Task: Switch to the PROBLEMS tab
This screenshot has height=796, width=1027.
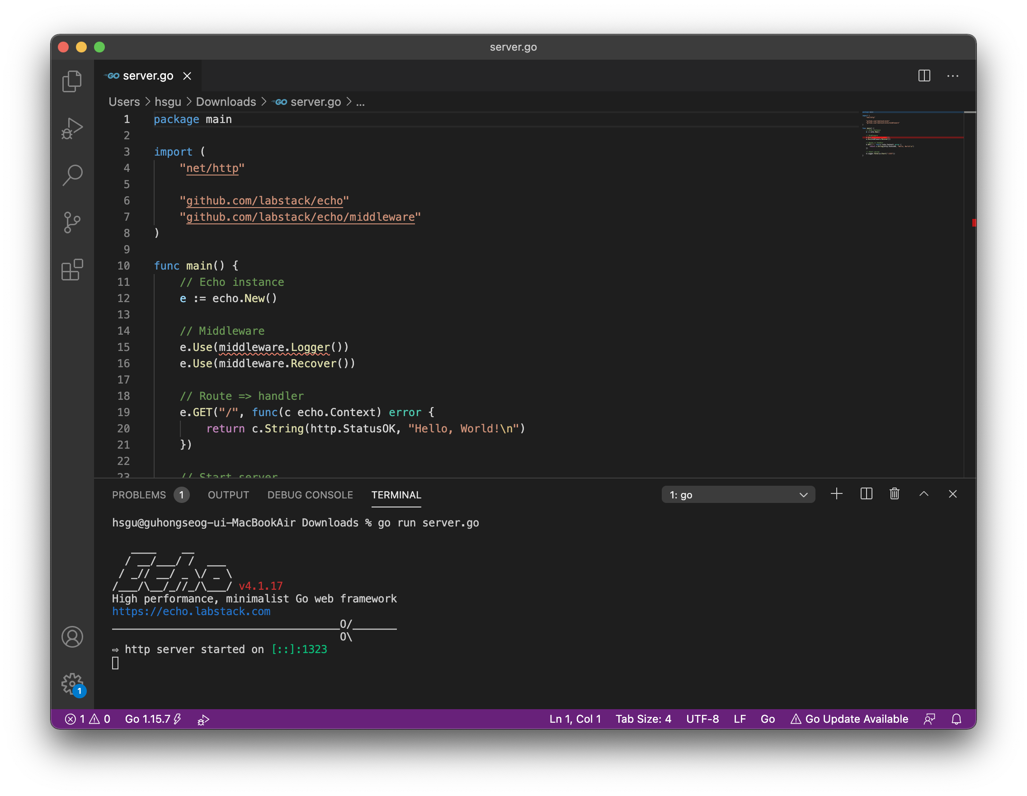Action: 139,495
